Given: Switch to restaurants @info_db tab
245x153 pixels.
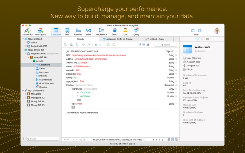Looking at the screenshot, I should click(118, 39).
